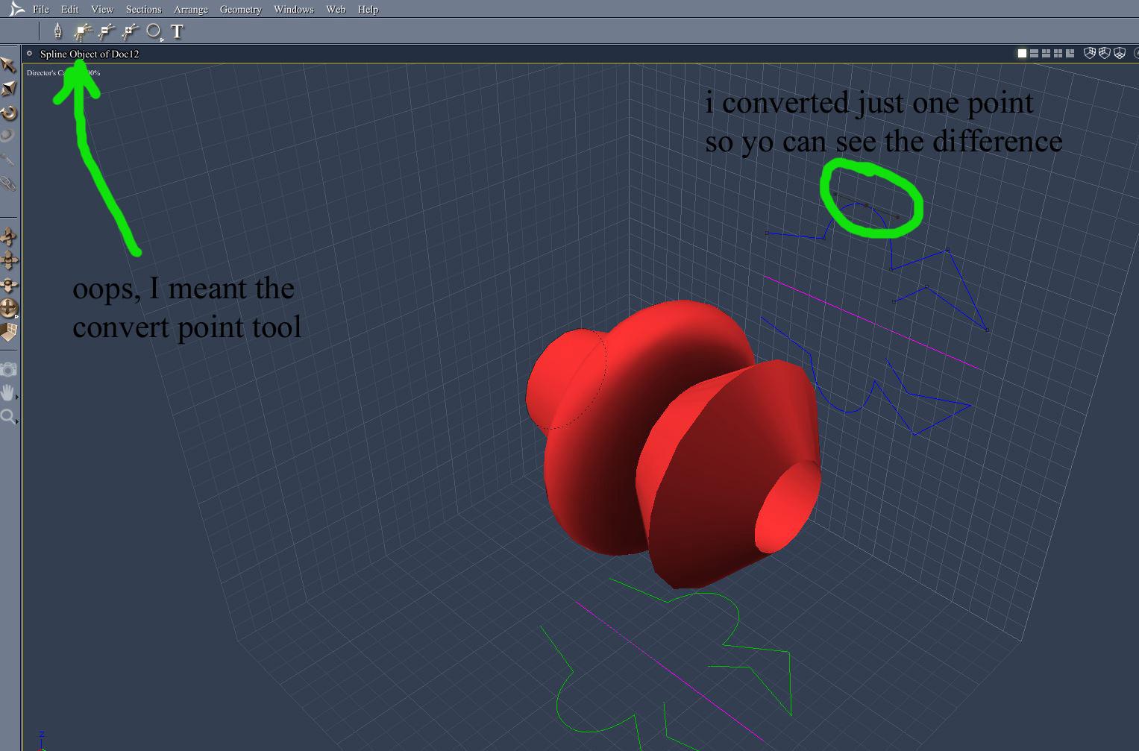Switch to three-view layout
The height and width of the screenshot is (751, 1139).
(x=1046, y=54)
